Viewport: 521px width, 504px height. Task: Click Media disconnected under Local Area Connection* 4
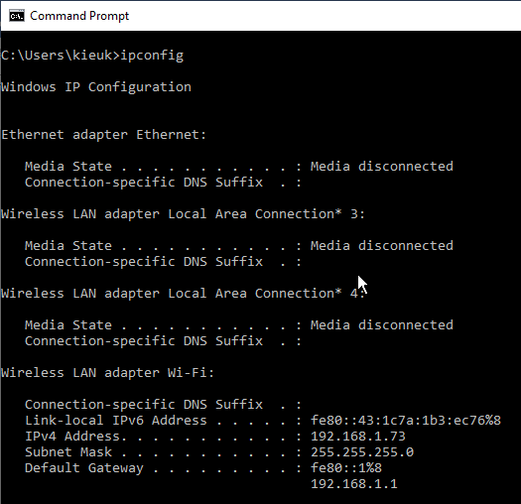pos(382,325)
